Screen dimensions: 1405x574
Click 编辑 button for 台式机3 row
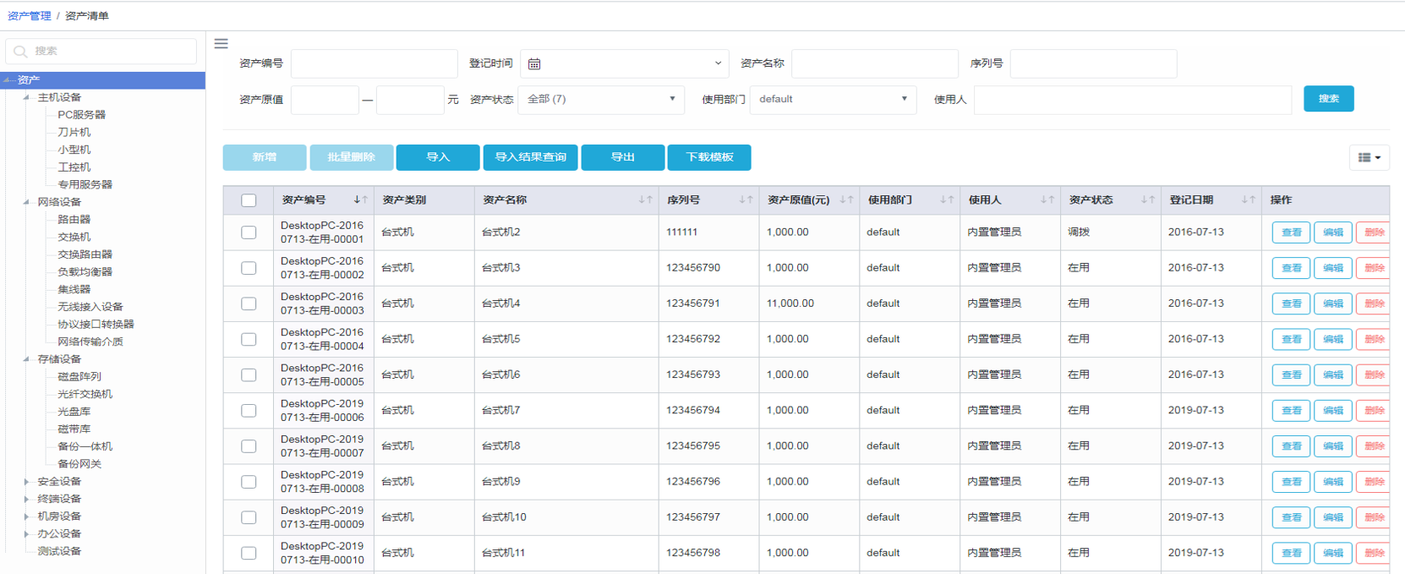click(1332, 268)
